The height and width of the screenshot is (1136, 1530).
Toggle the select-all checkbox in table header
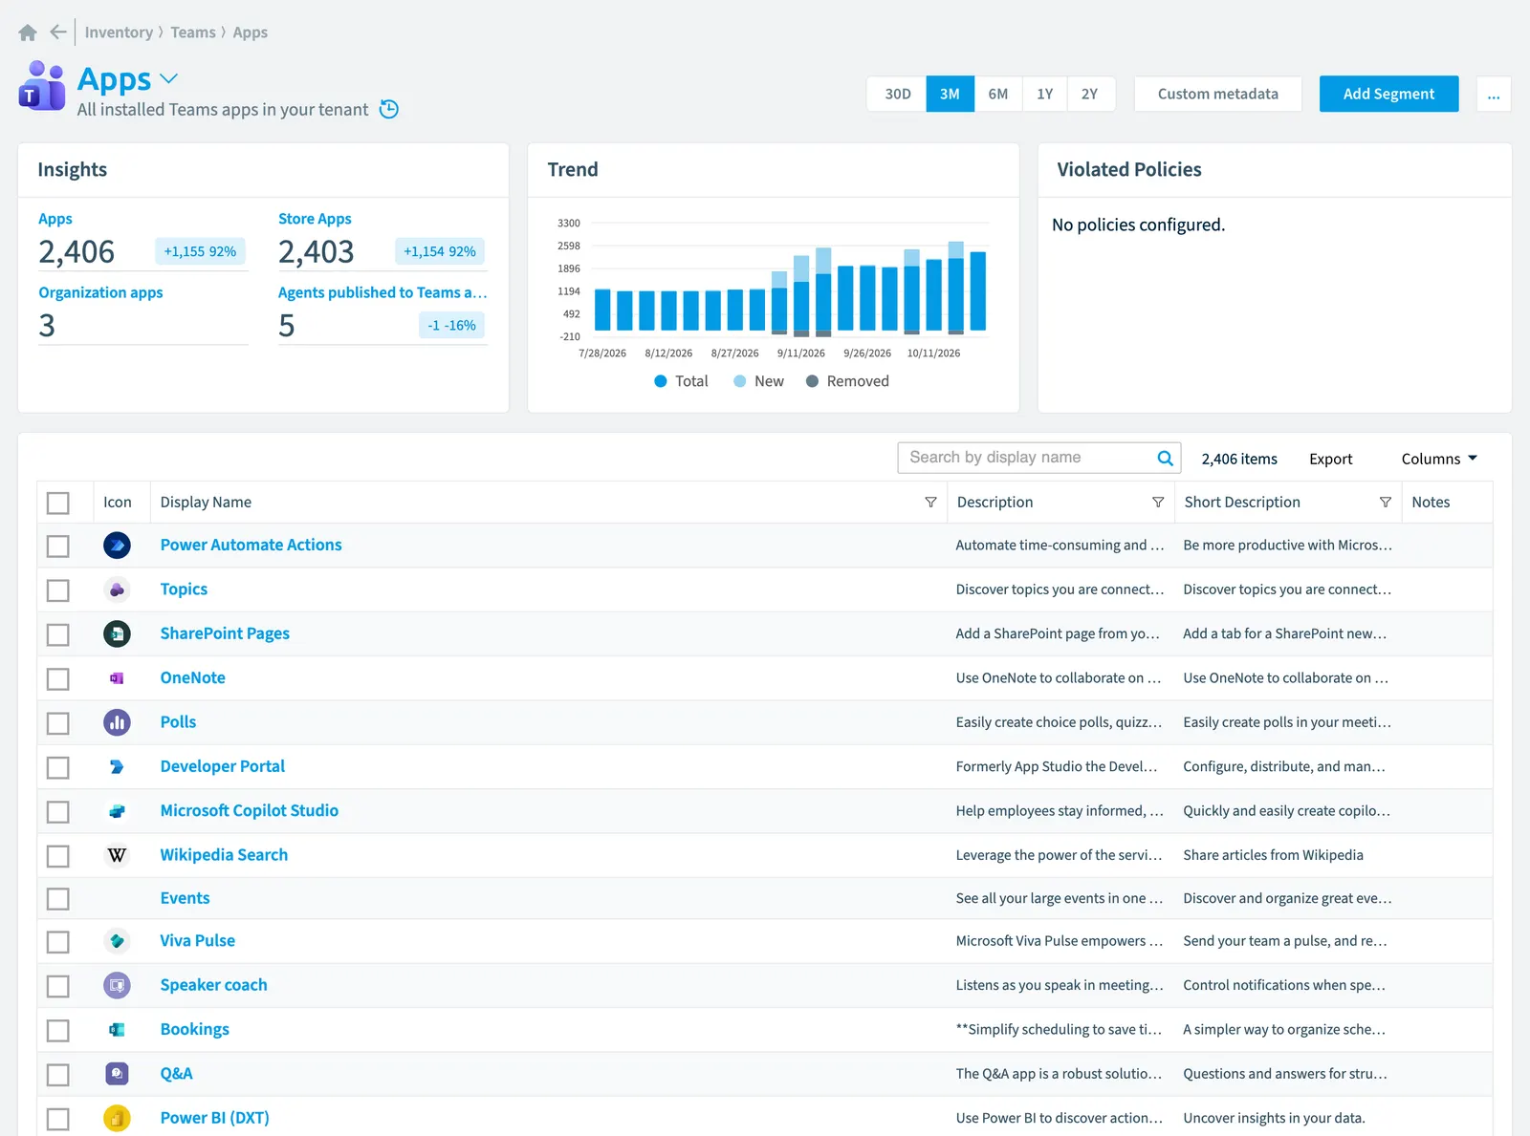click(x=58, y=503)
